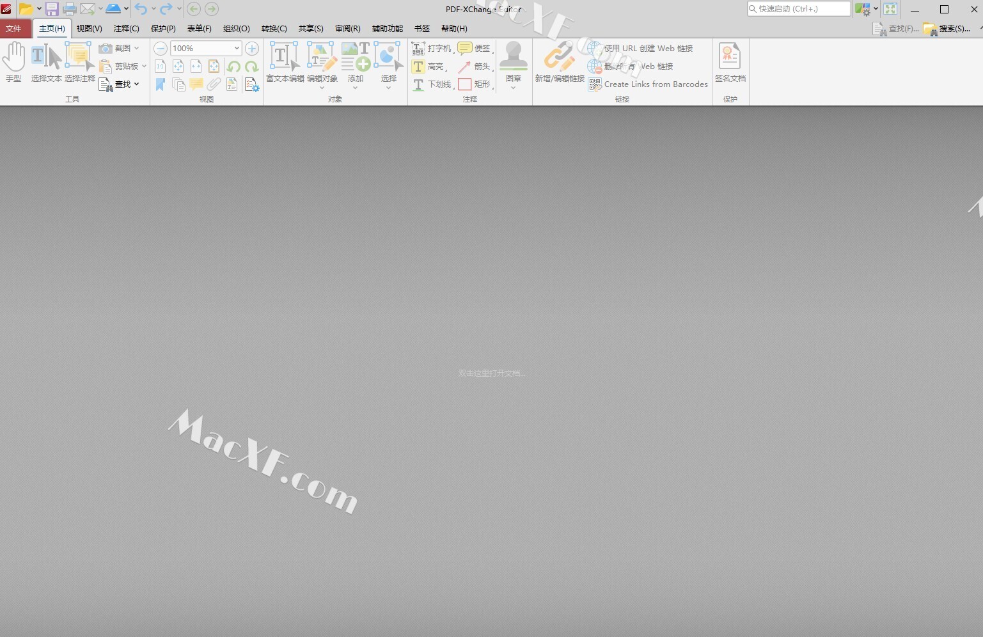Redo the last action
The height and width of the screenshot is (637, 983).
(166, 9)
